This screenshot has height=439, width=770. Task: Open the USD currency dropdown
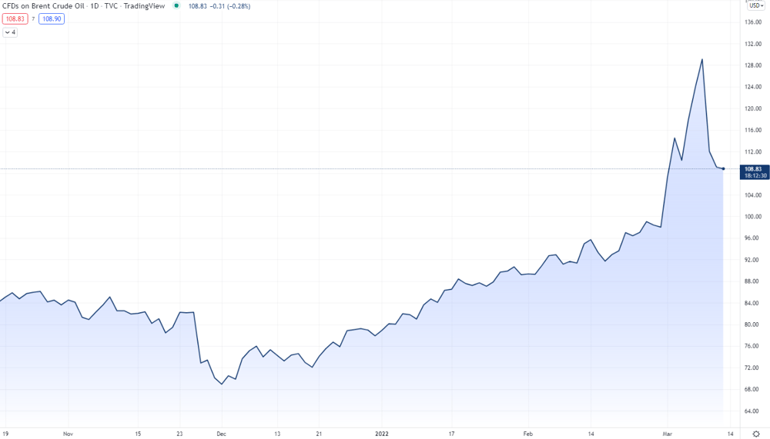[x=756, y=5]
